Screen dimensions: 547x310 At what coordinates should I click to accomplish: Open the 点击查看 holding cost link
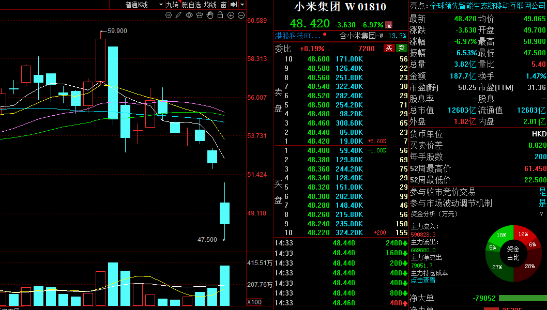point(423,280)
